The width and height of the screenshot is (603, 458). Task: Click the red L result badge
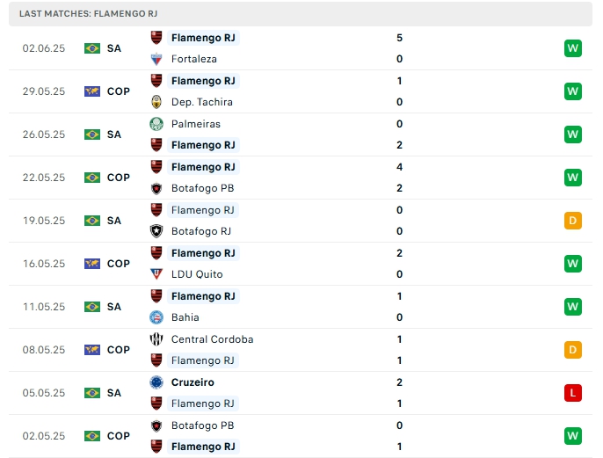point(573,393)
